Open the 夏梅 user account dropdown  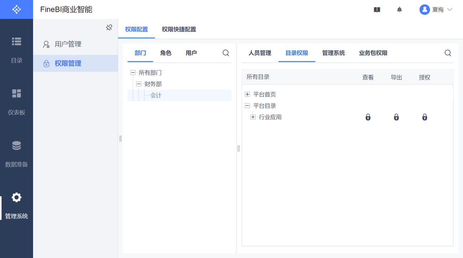click(x=436, y=10)
